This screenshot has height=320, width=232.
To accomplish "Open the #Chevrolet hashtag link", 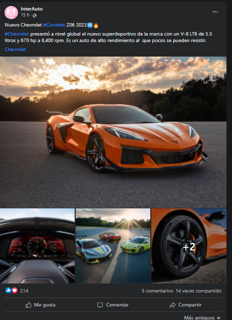I will [x=17, y=34].
